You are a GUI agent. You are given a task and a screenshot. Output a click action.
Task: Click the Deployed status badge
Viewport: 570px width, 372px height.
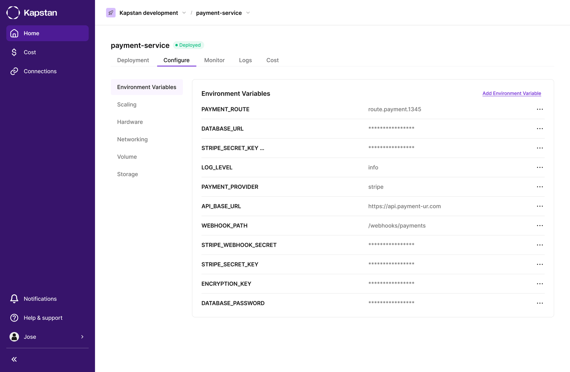[188, 45]
